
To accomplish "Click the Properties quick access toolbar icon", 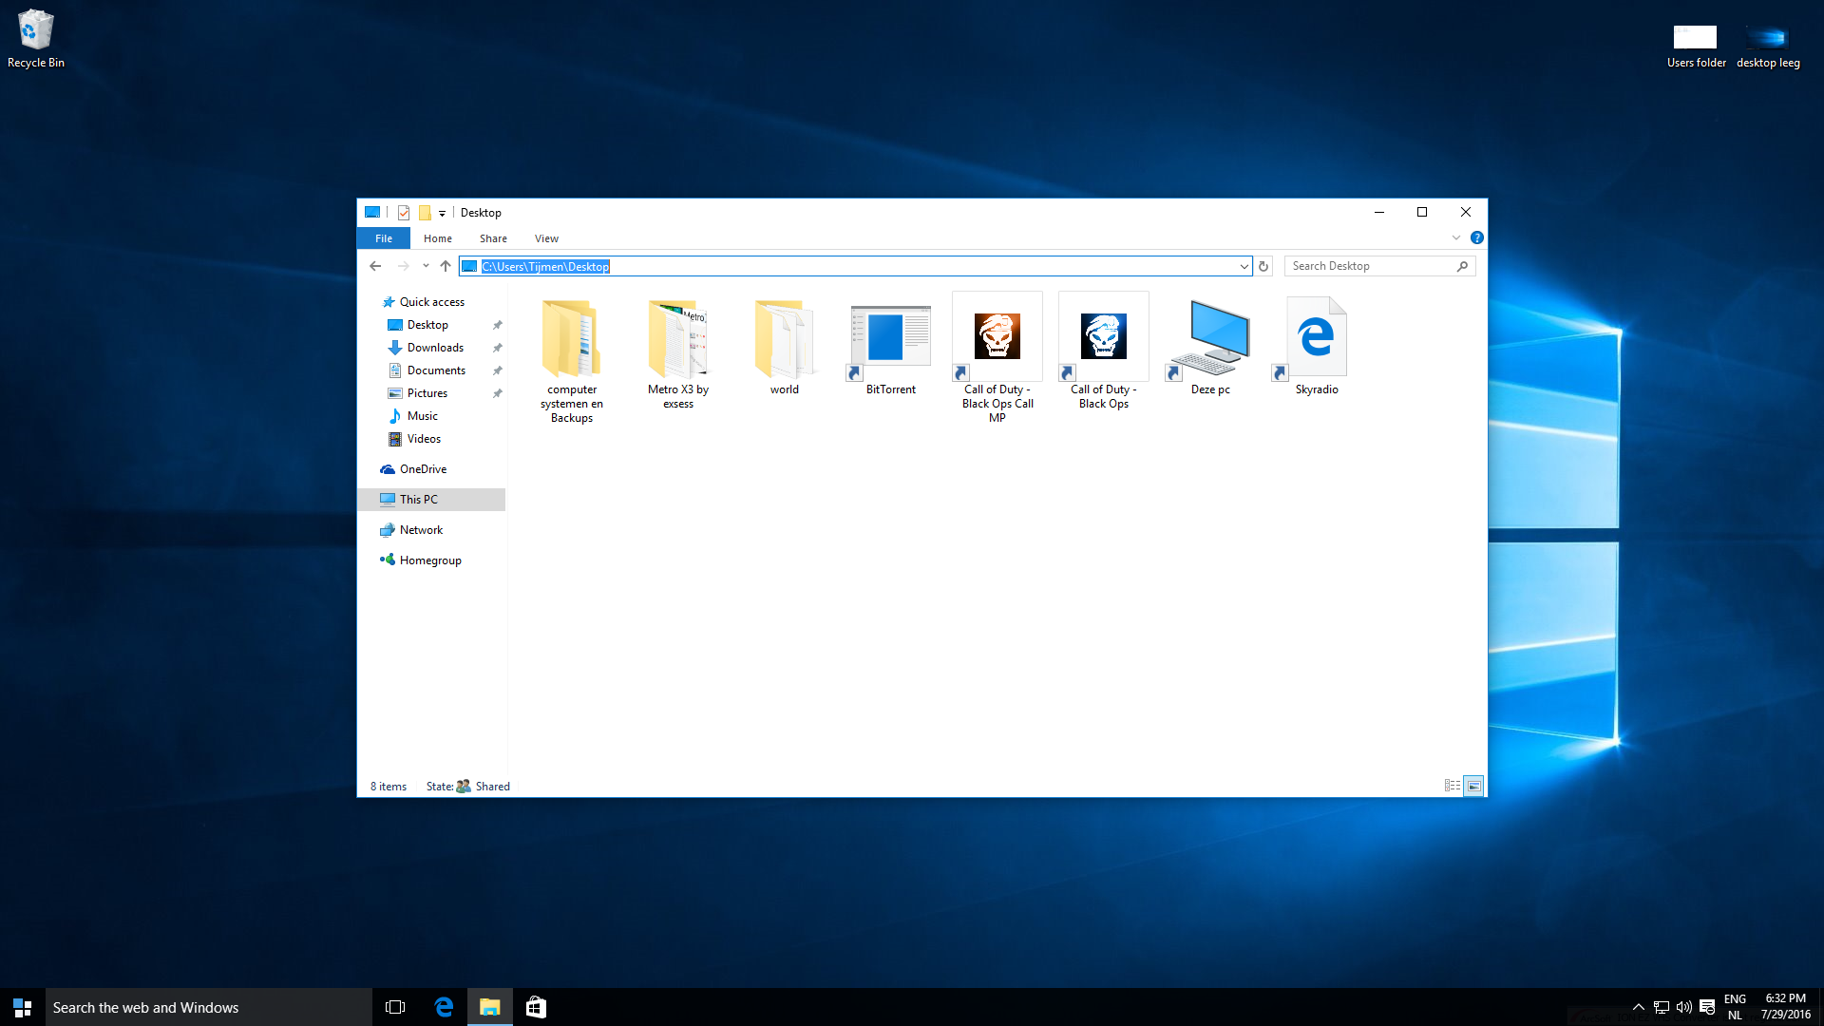I will pos(404,213).
